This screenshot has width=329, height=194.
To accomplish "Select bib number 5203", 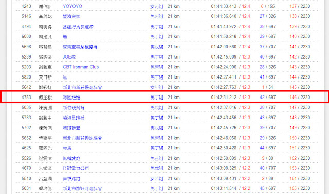I will click(x=26, y=67).
